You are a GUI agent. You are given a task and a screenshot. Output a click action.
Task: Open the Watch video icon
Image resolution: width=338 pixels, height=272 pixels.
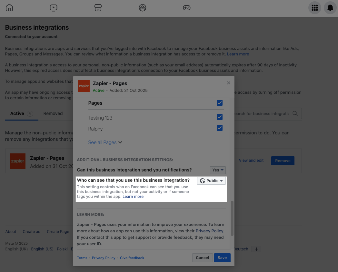[54, 8]
